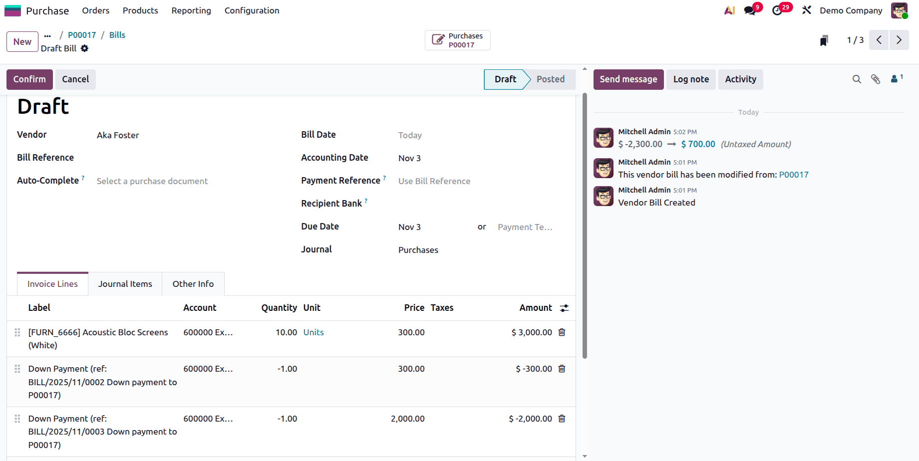The width and height of the screenshot is (919, 461).
Task: Confirm the draft vendor bill
Action: [x=29, y=79]
